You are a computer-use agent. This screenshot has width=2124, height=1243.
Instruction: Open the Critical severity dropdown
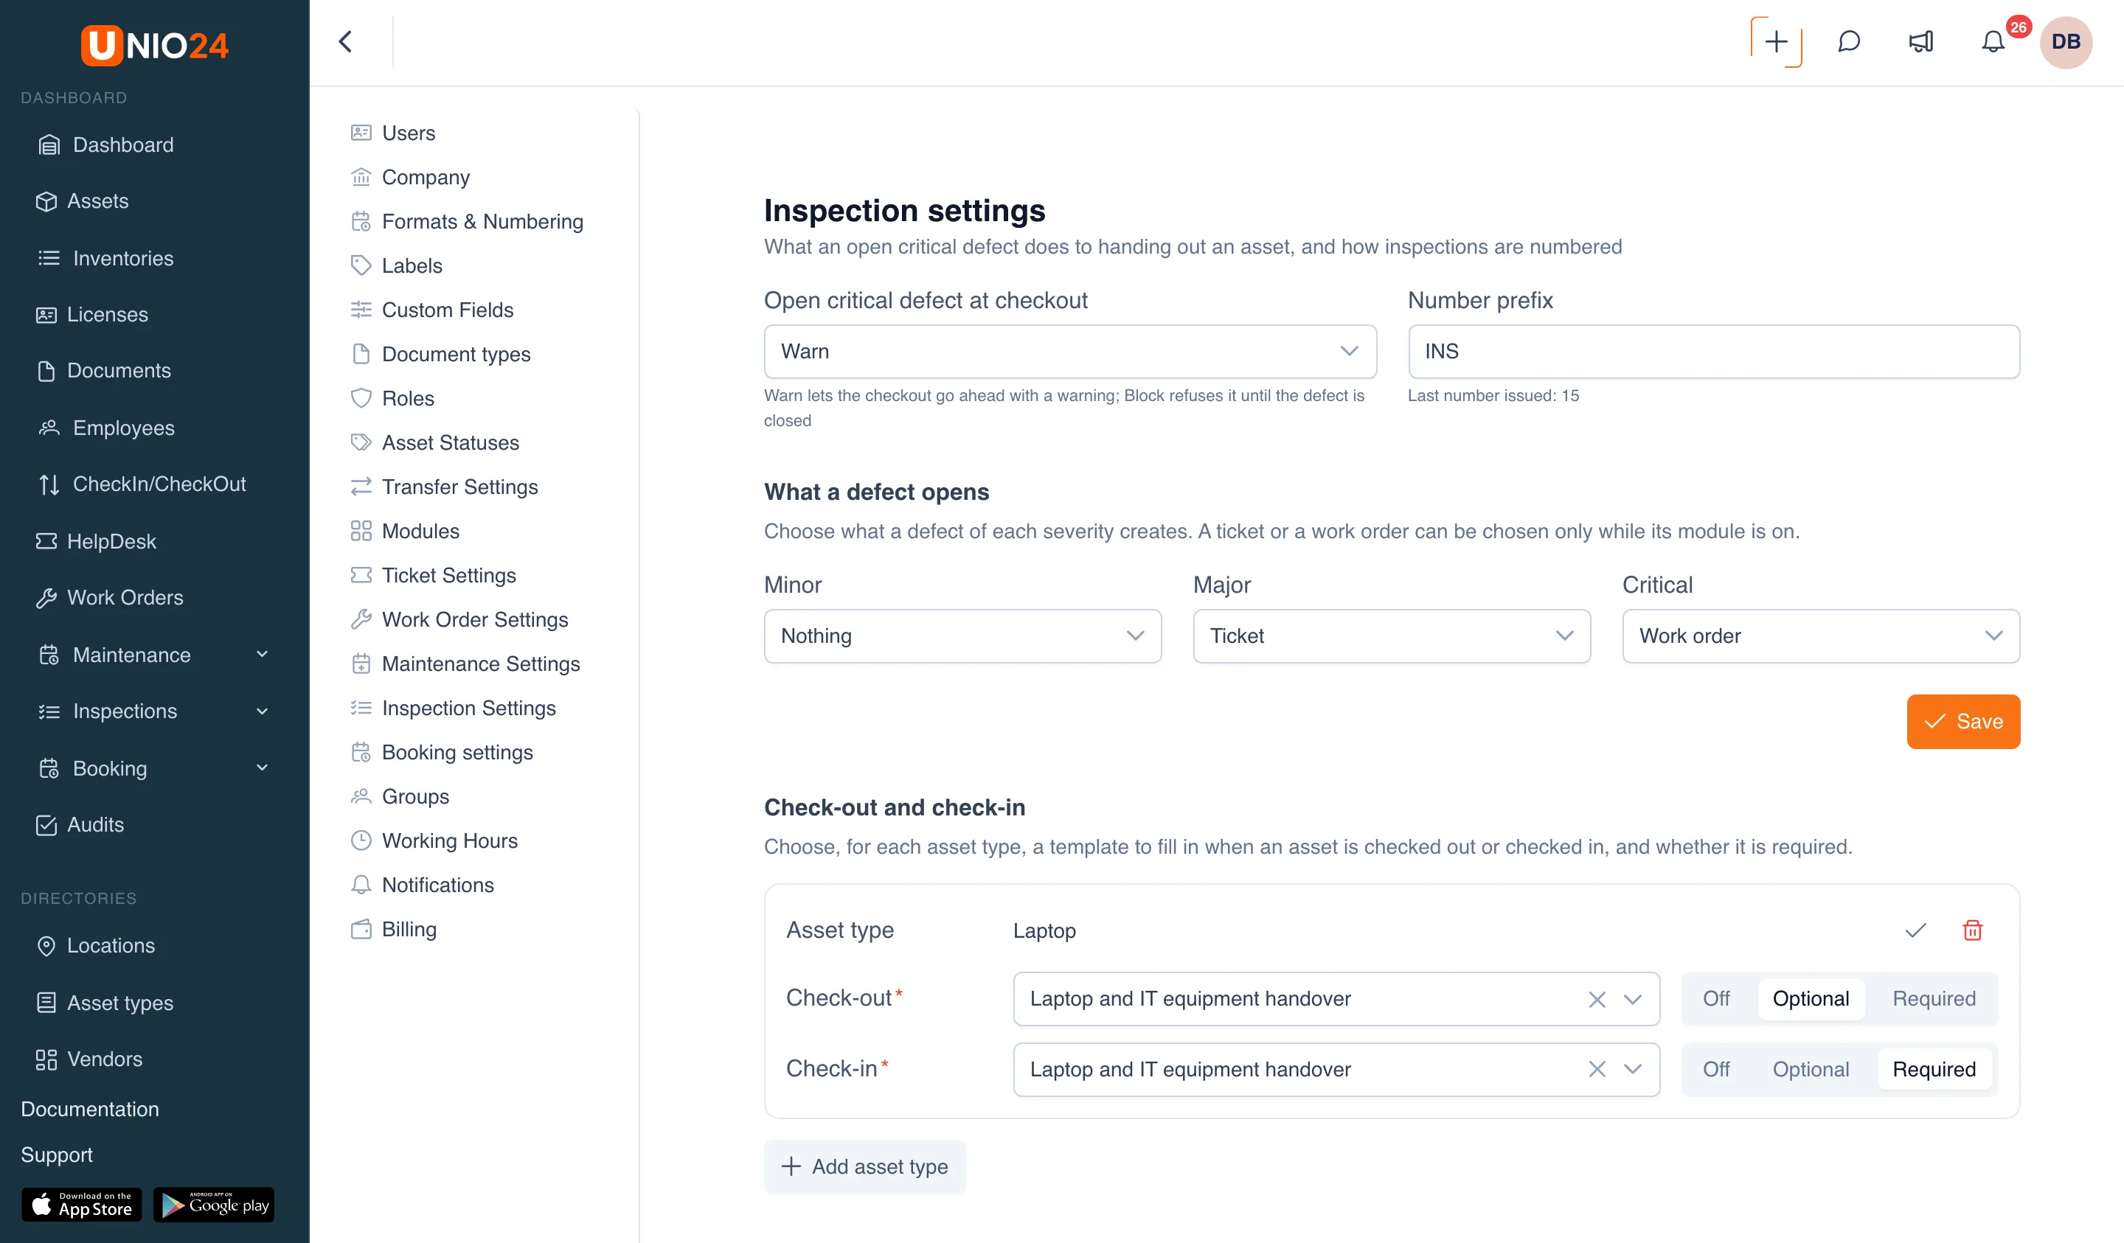(1821, 636)
